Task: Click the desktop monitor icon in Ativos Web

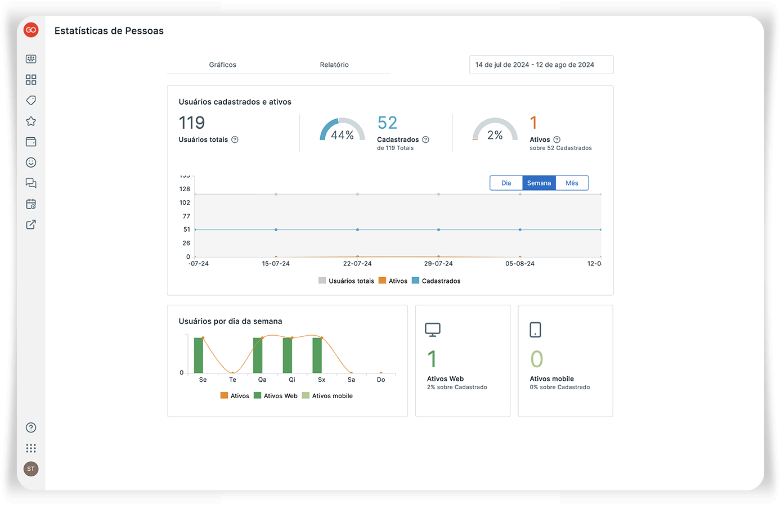Action: coord(433,330)
